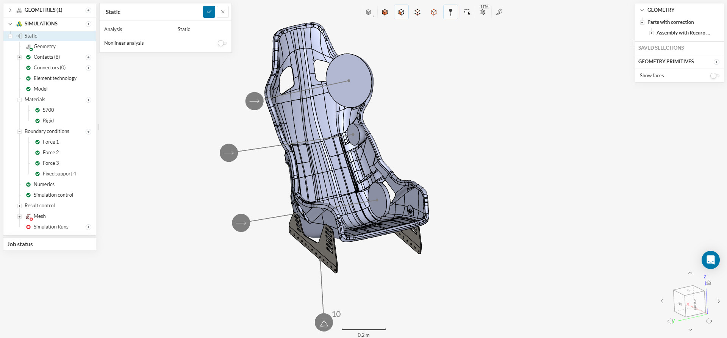Enable the Nonlinear analysis toggle
Viewport: 727px width, 338px height.
pos(222,43)
